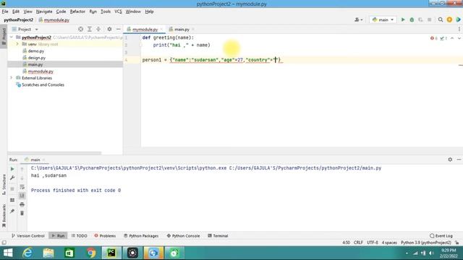Pin the Run tab
The image size is (463, 260).
(12, 211)
